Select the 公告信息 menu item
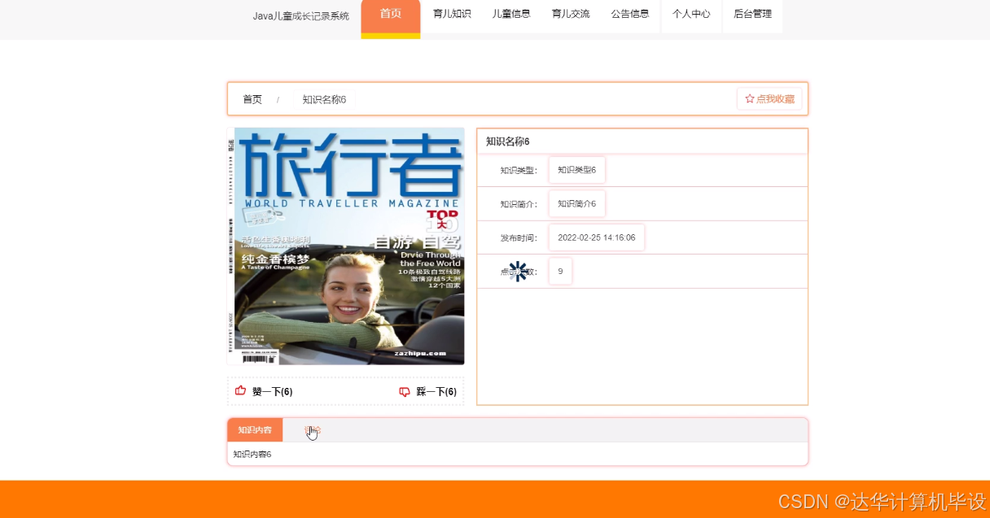The width and height of the screenshot is (990, 518). 630,15
